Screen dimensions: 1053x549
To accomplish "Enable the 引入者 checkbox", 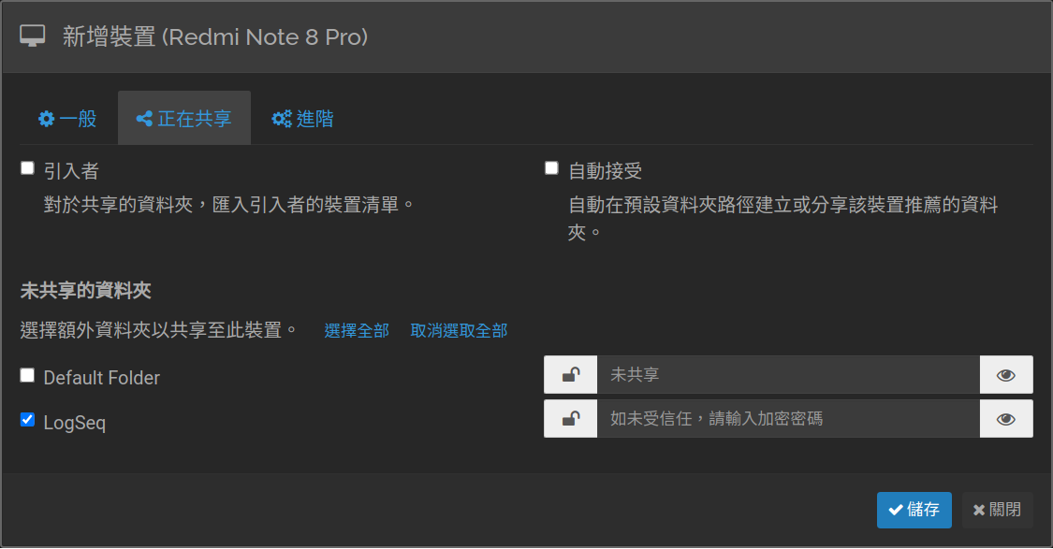I will pos(28,169).
